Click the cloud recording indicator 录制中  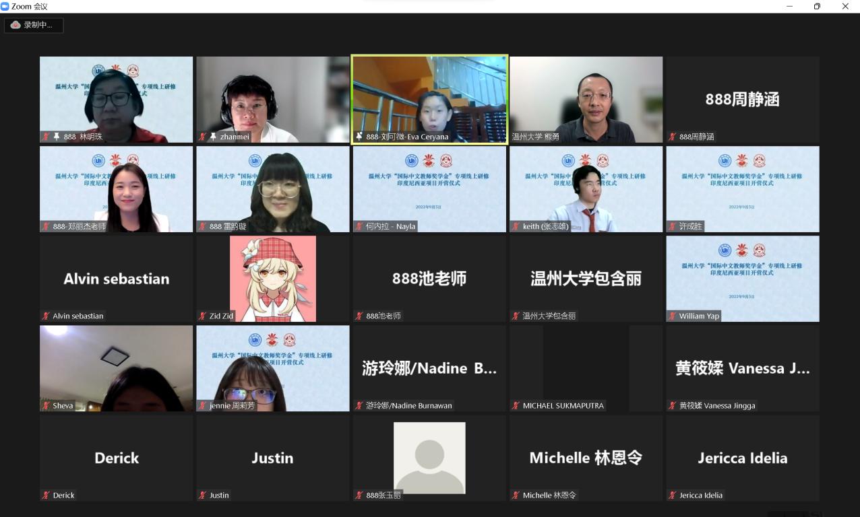click(34, 25)
